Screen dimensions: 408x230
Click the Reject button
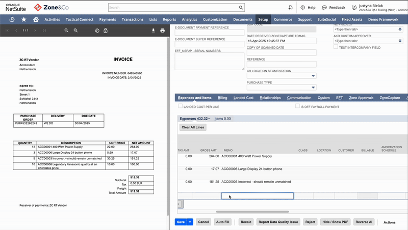click(310, 222)
